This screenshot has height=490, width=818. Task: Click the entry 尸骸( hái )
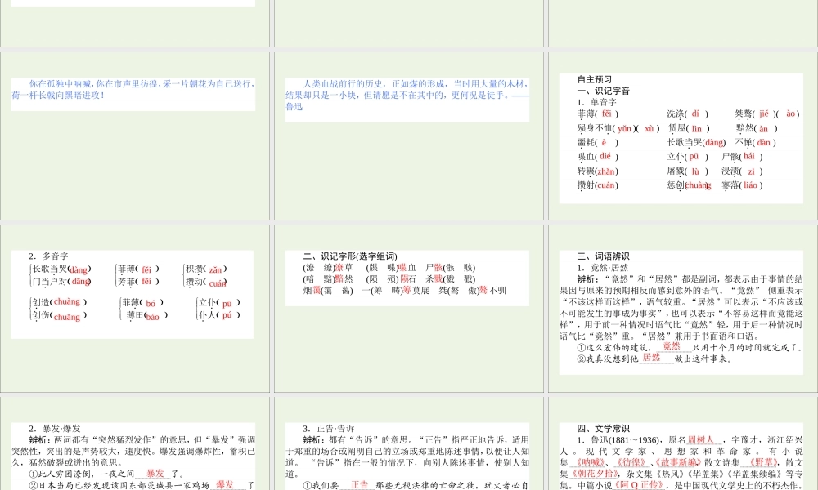(743, 156)
